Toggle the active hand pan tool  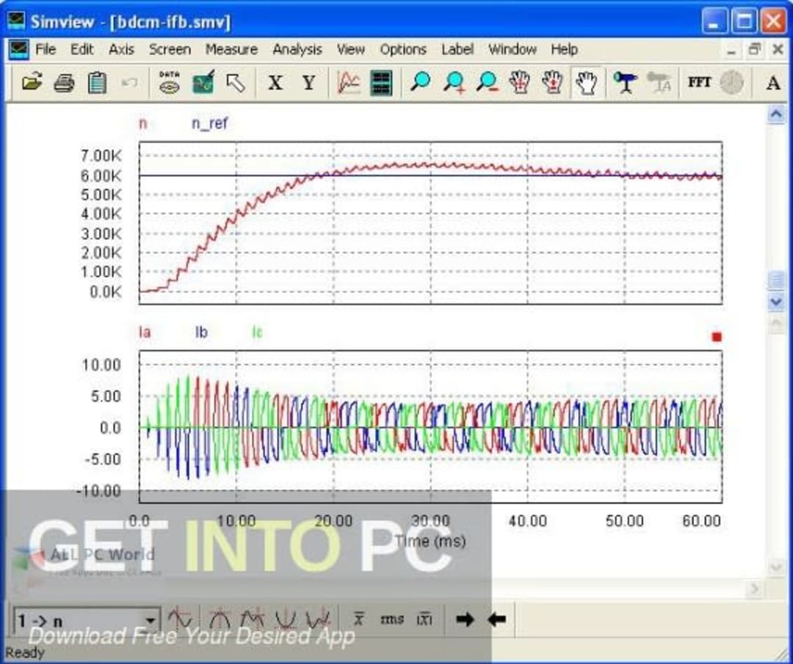point(586,82)
